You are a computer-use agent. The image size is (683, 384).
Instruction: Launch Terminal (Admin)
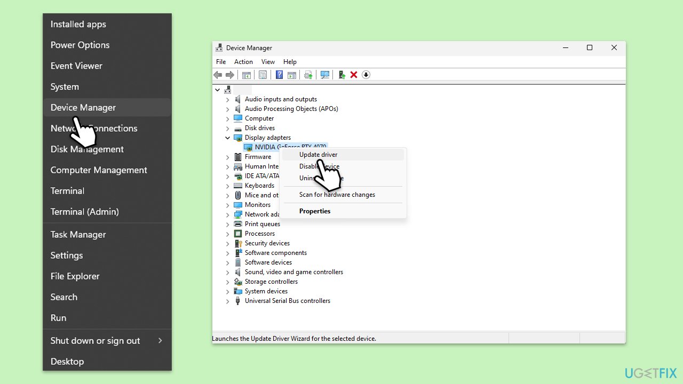click(x=107, y=211)
